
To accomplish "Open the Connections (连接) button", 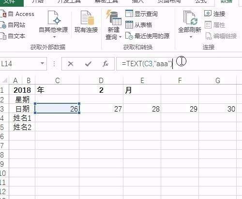I will pos(214,14).
